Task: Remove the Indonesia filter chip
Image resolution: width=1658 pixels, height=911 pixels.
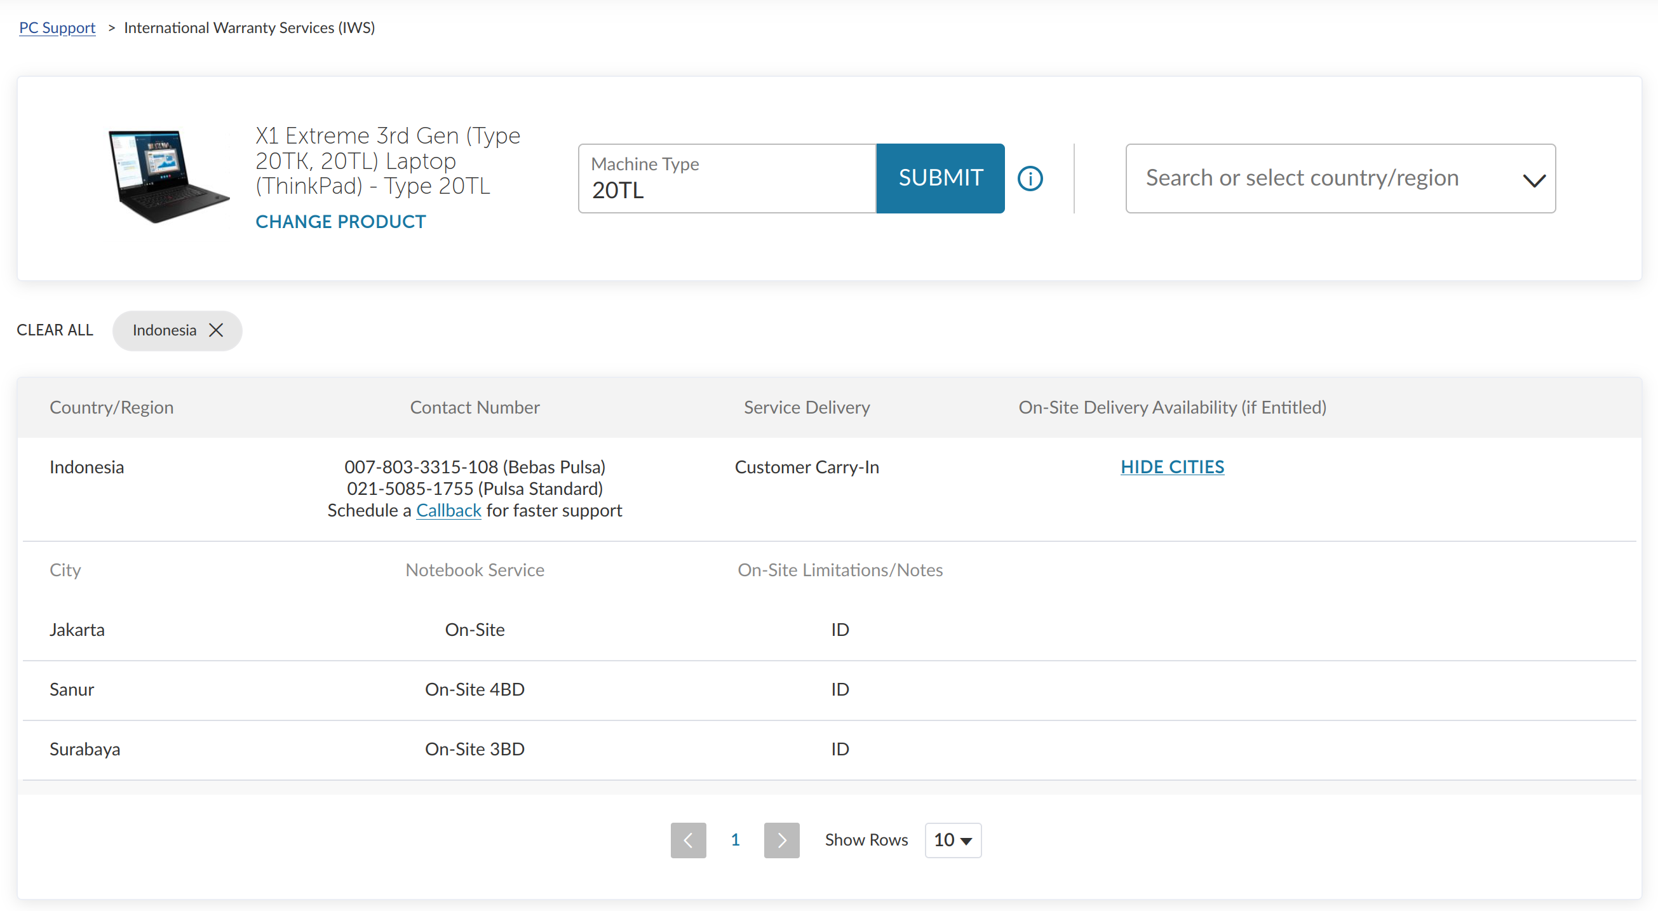Action: (216, 330)
